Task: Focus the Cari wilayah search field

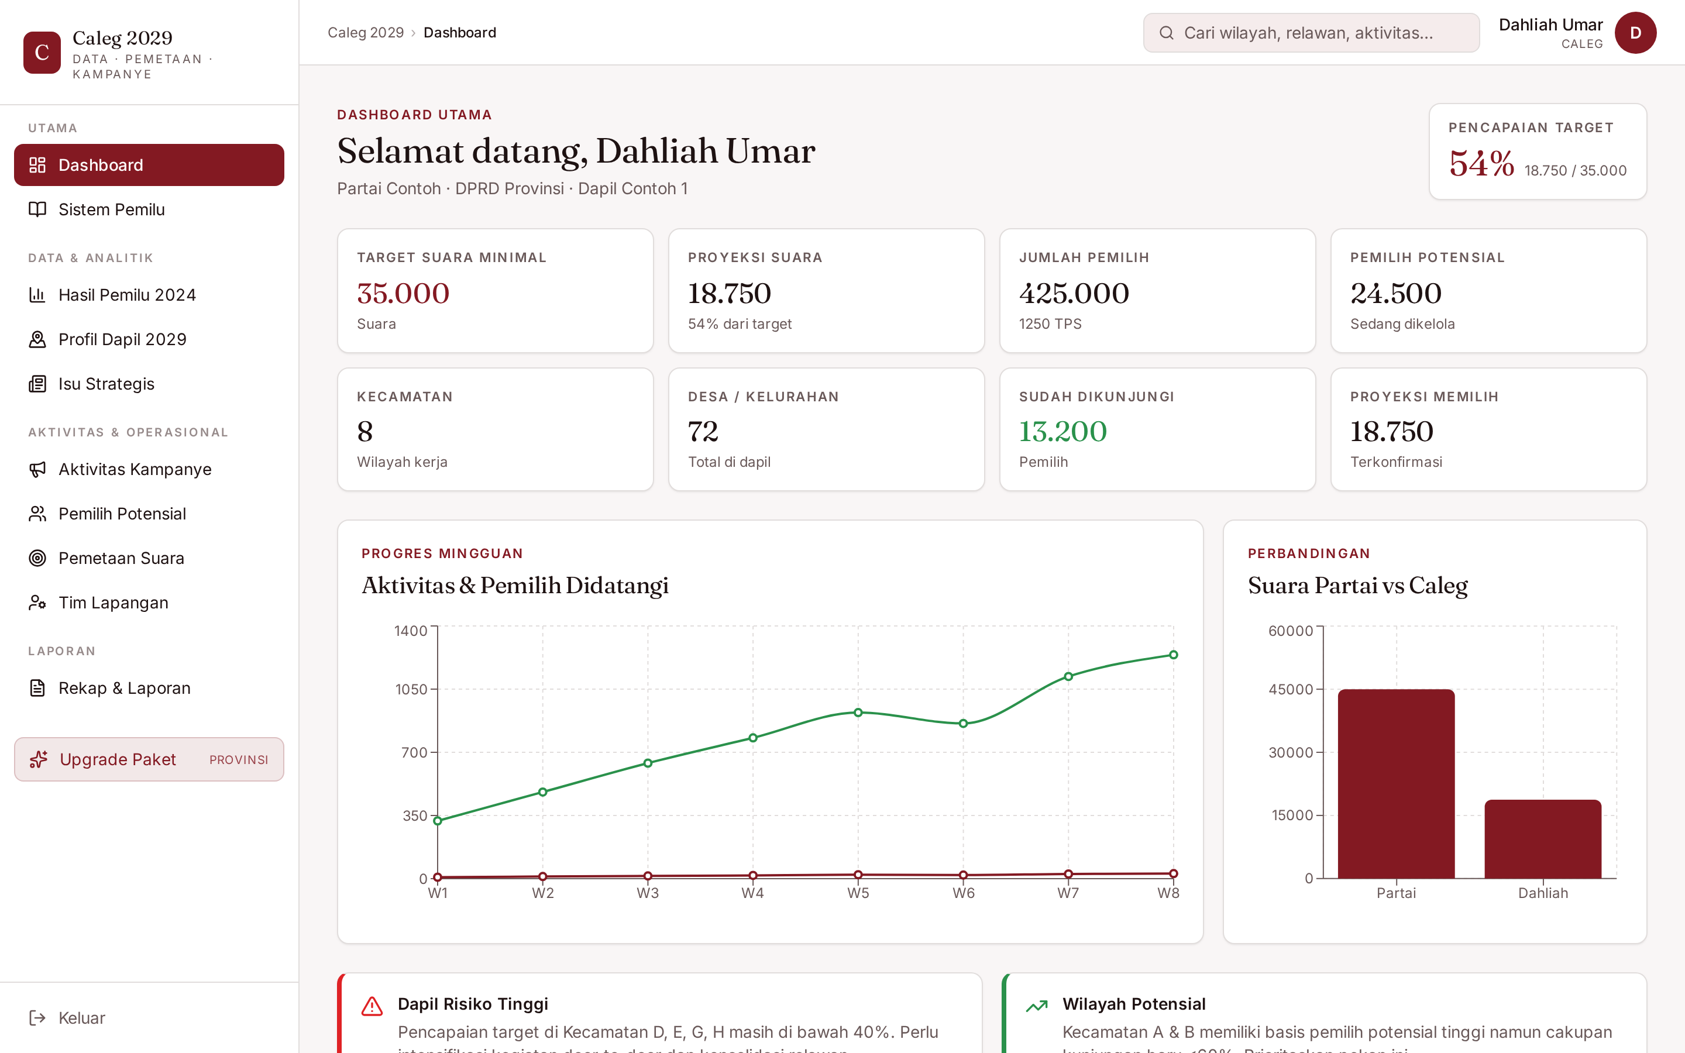Action: click(1311, 33)
